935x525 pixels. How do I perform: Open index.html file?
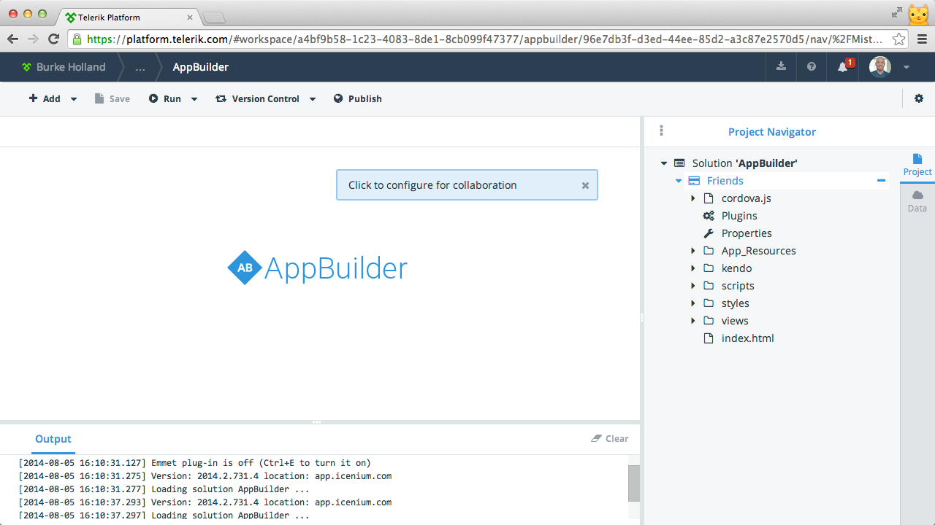(748, 338)
